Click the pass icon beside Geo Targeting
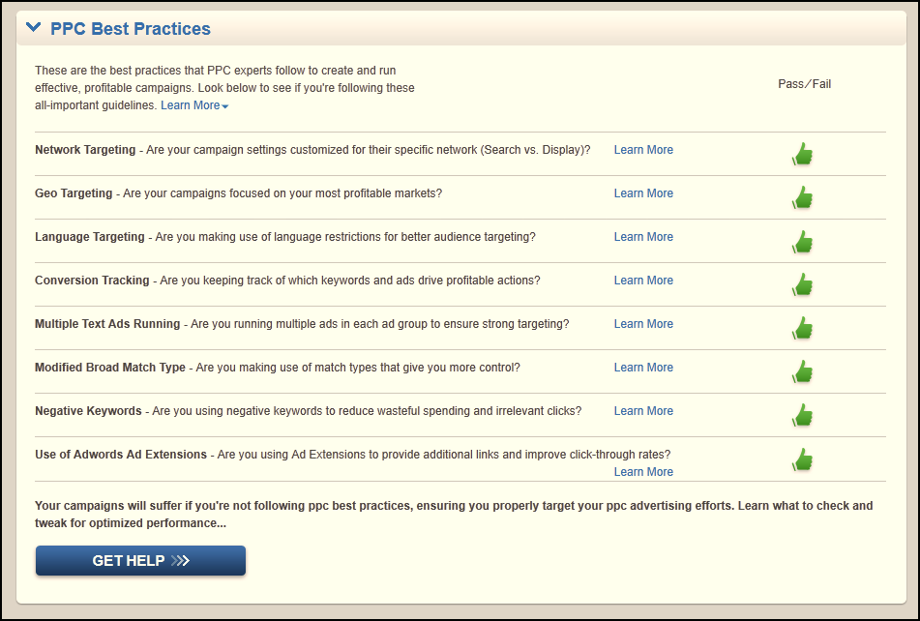 [x=802, y=197]
